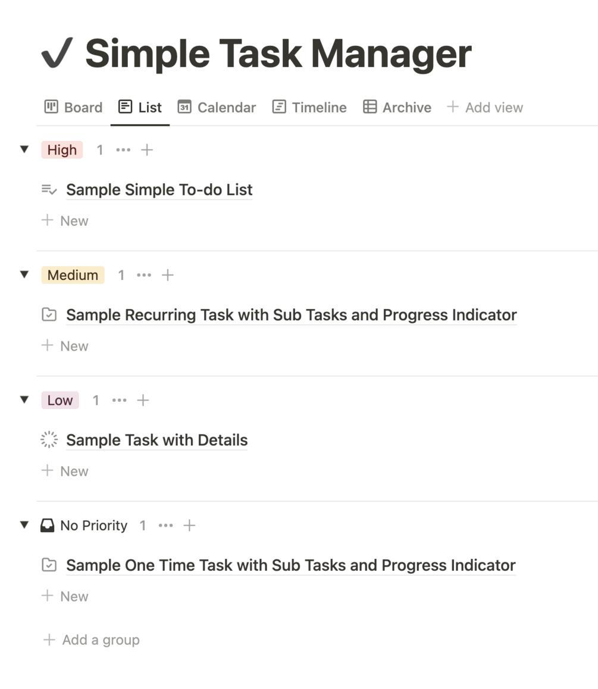Screen dimensions: 598x689
Task: Click Add view button
Action: coord(485,108)
